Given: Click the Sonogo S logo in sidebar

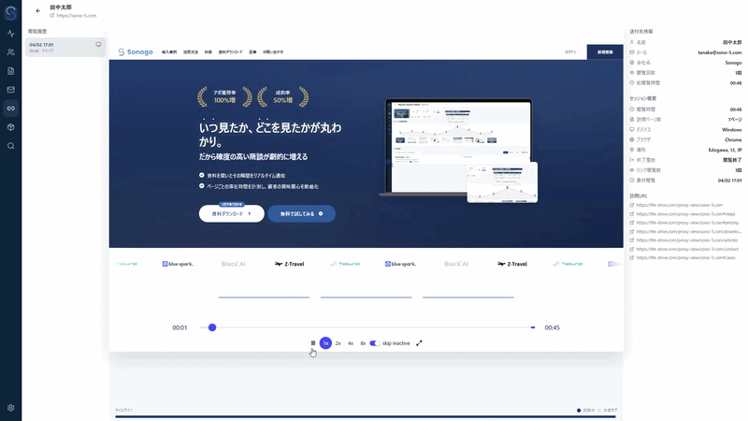Looking at the screenshot, I should 10,13.
